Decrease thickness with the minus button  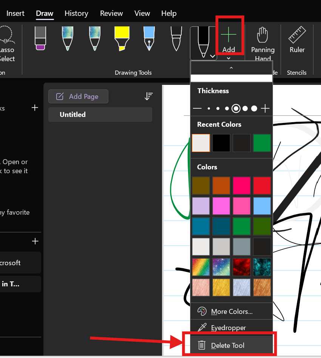197,108
